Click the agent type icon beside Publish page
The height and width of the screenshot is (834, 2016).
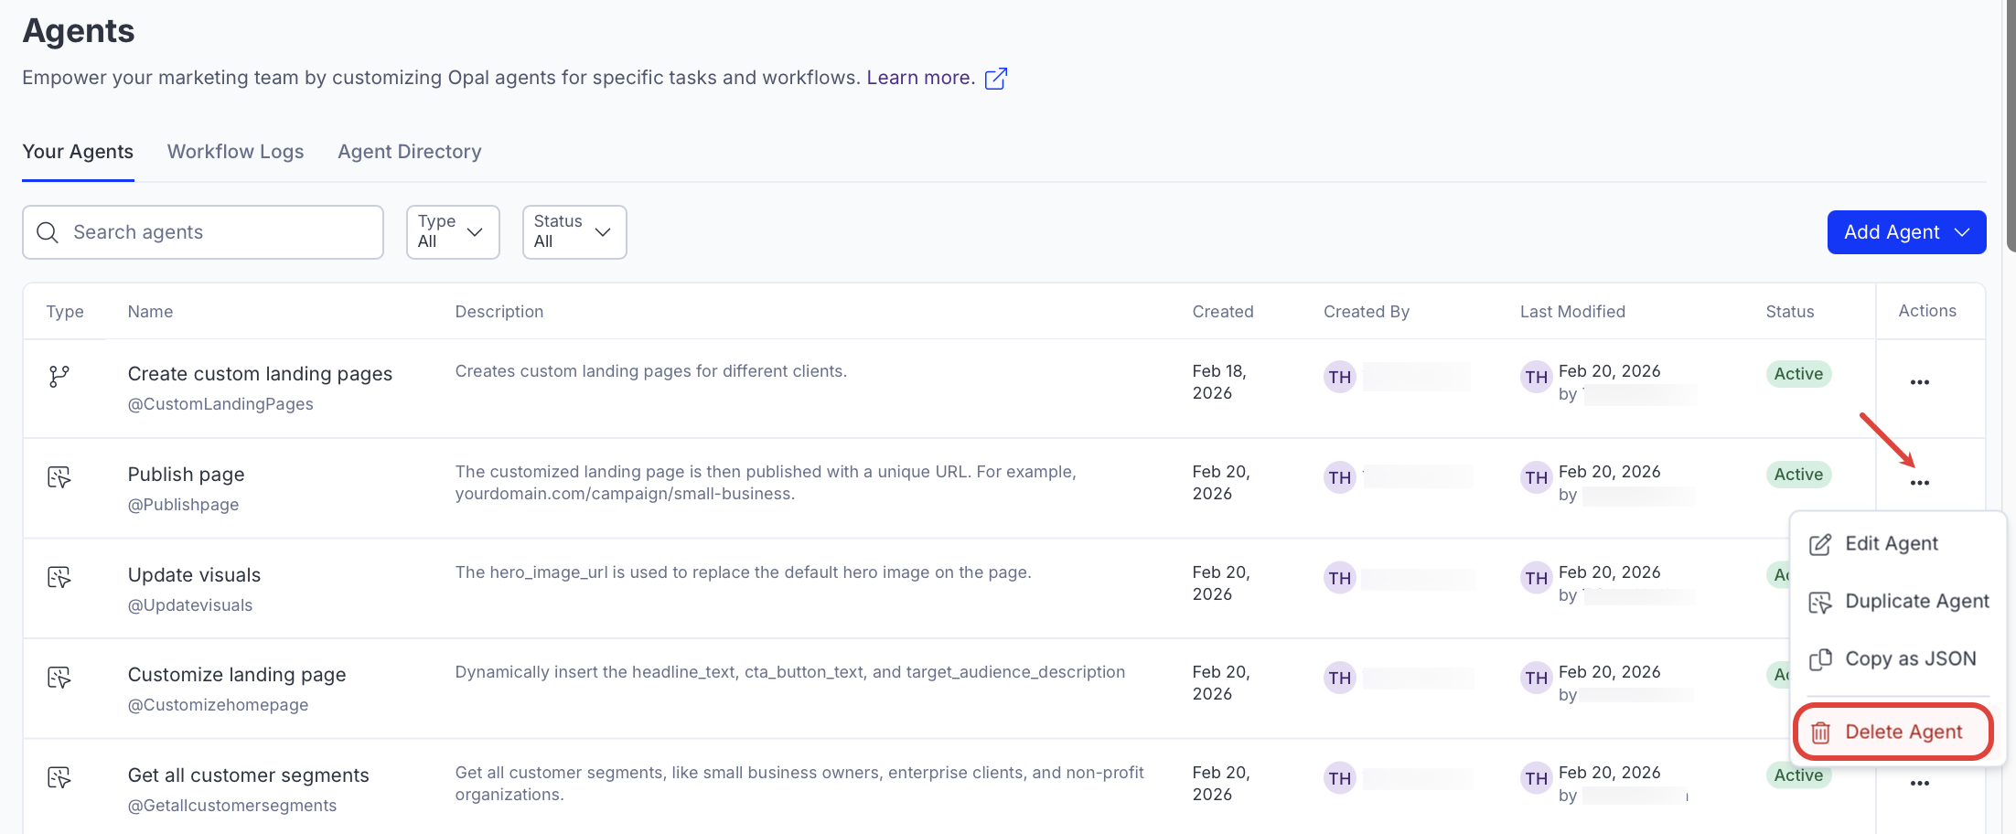pos(59,476)
